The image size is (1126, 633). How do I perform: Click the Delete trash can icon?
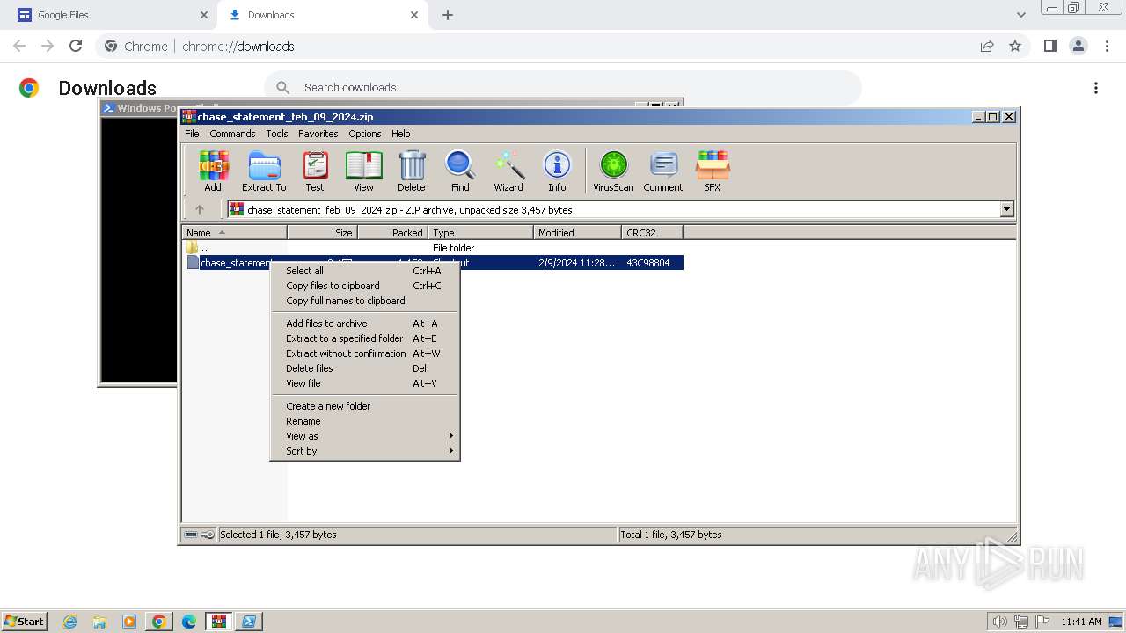pyautogui.click(x=411, y=171)
